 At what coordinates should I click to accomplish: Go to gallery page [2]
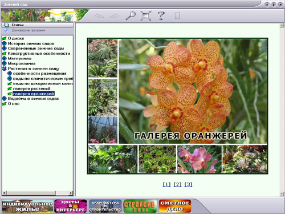[177, 184]
